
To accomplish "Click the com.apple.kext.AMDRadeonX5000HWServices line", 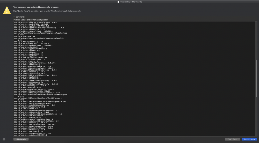I will [x=35, y=70].
